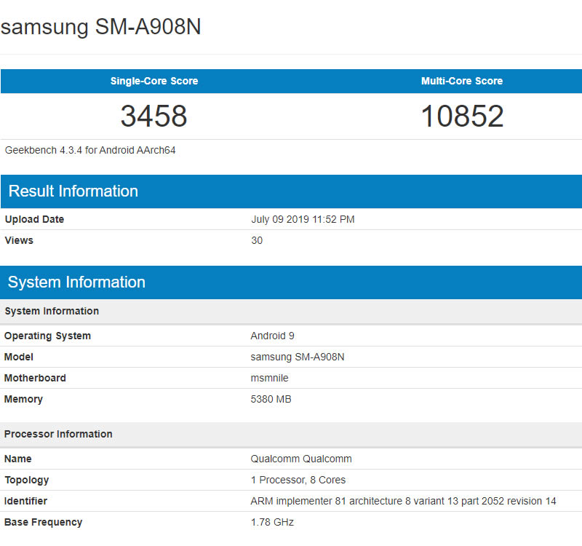Click the Base Frequency value 1.78 GHz
The height and width of the screenshot is (546, 582).
point(272,522)
